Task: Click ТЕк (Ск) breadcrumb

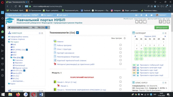Action: (41, 27)
